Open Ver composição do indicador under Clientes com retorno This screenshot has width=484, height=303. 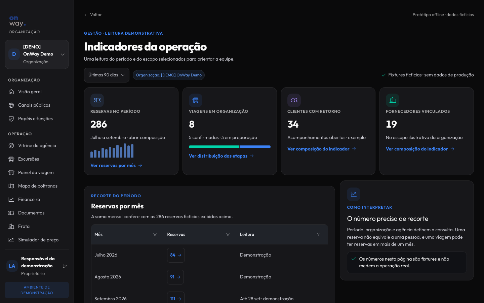tap(322, 149)
